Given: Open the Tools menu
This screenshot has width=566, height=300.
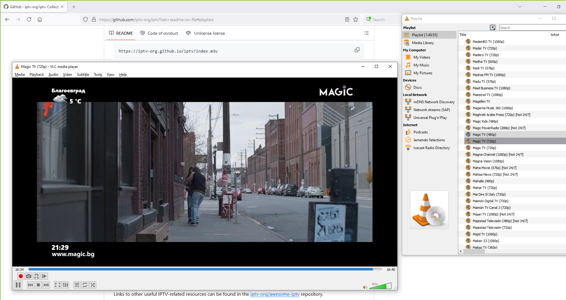Looking at the screenshot, I should coord(98,75).
